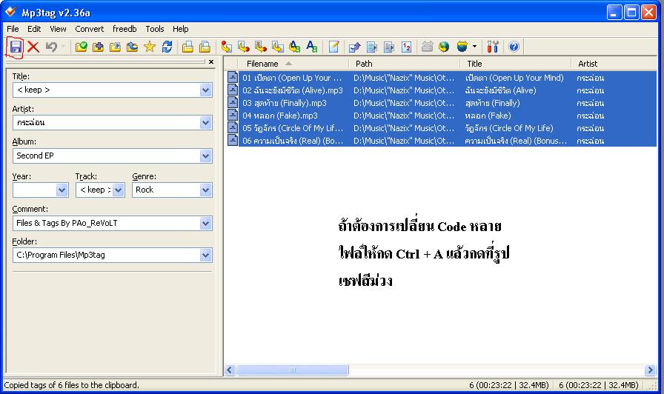Open the Auto-numbering wizard '12' icon

[x=407, y=47]
